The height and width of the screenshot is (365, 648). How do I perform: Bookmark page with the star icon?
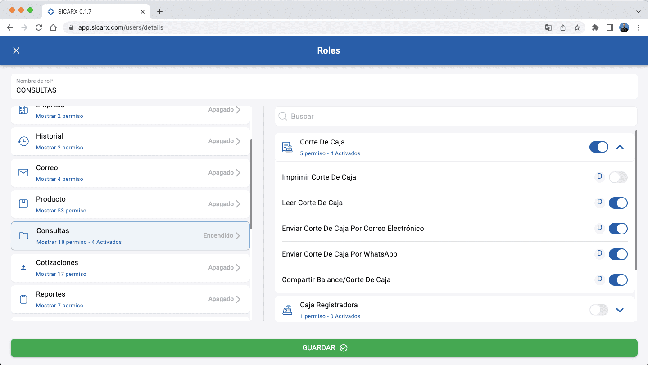tap(577, 27)
